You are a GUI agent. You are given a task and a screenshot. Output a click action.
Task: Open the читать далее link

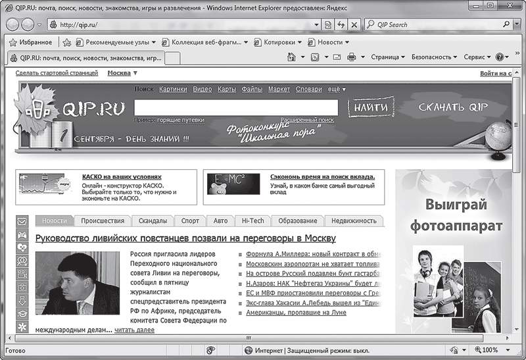(x=134, y=330)
